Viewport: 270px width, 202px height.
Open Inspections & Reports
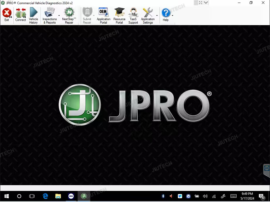pos(49,16)
